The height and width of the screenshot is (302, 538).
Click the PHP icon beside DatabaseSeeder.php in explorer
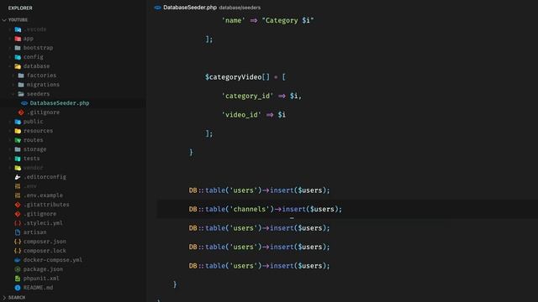point(24,103)
